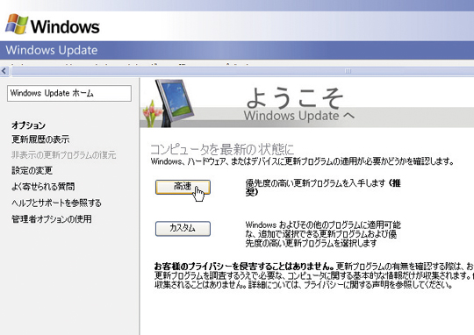Click the horizontal scrollbar thumb
Image resolution: width=474 pixels, height=335 pixels.
pyautogui.click(x=243, y=71)
